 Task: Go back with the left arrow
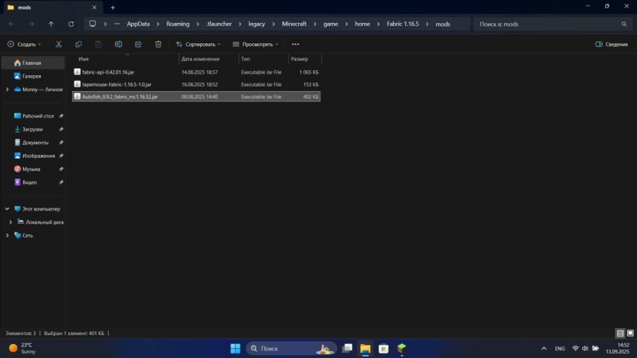11,24
